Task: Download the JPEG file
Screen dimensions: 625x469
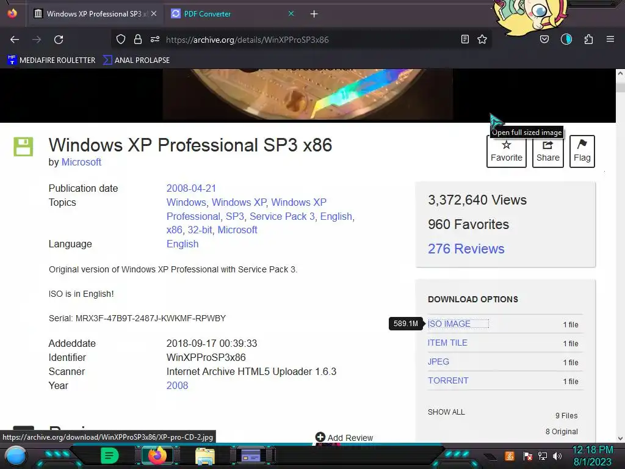Action: pyautogui.click(x=438, y=362)
